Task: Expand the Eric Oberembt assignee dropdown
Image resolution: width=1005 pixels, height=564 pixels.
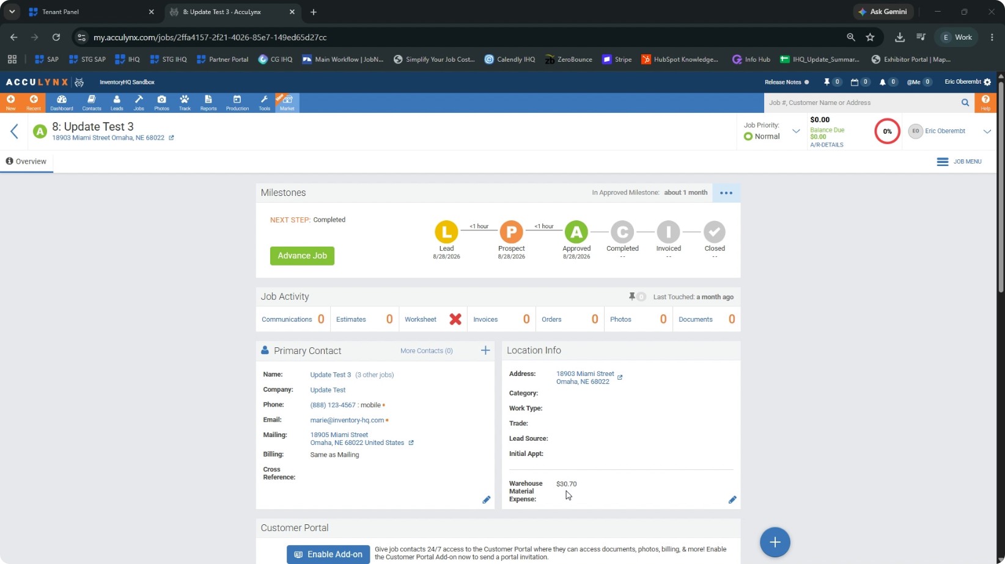Action: click(987, 131)
